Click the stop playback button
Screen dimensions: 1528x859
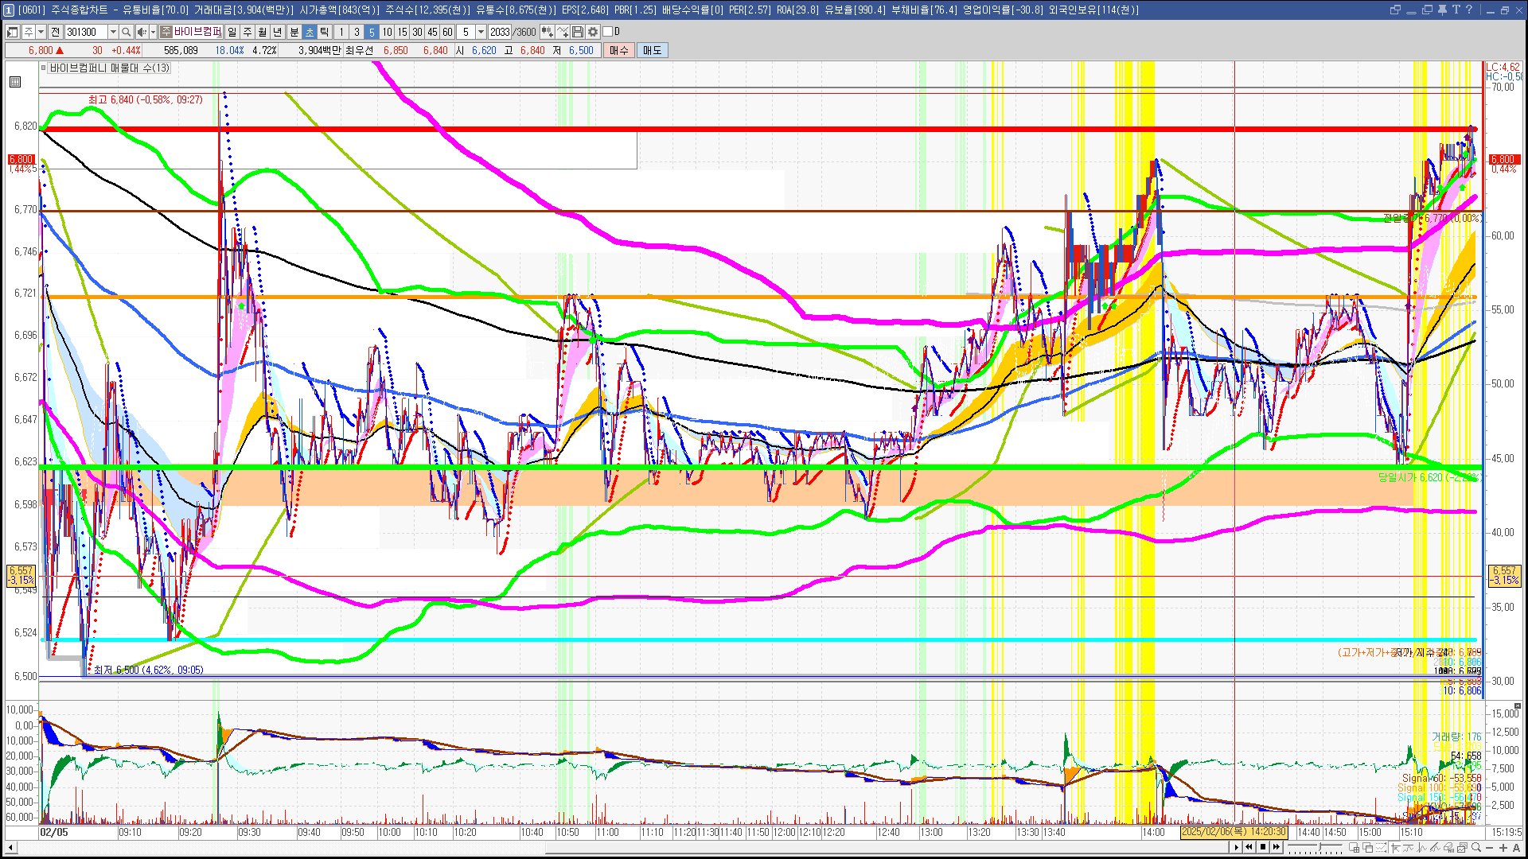coord(1263,847)
